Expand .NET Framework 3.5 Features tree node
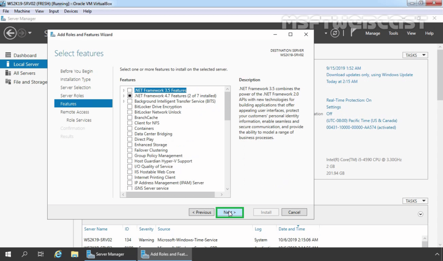Screen dimensions: 443x261 point(124,90)
